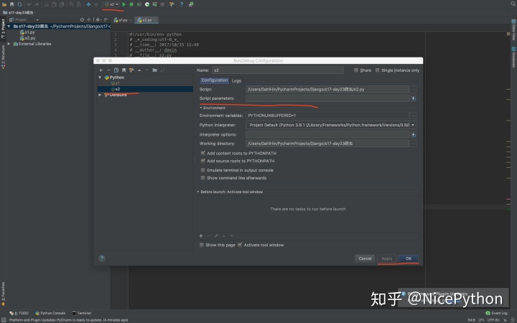Click scroll-from-source target icon in Project panel
Screen dimensions: 517x323
[82, 20]
